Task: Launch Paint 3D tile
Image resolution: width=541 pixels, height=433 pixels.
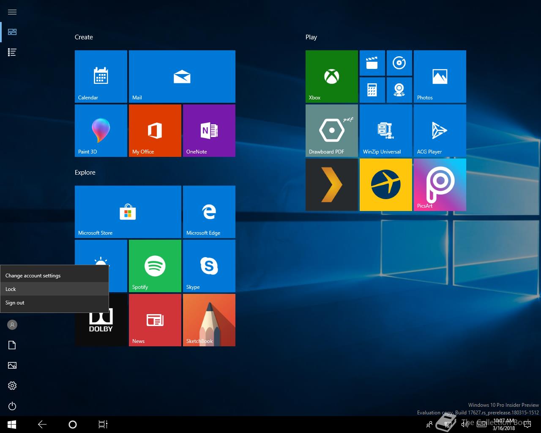Action: (101, 131)
